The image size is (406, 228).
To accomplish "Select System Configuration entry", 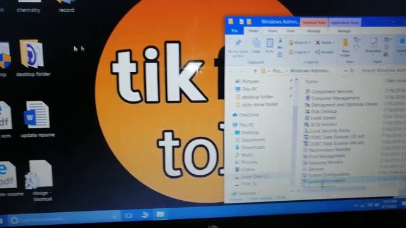I will click(326, 175).
